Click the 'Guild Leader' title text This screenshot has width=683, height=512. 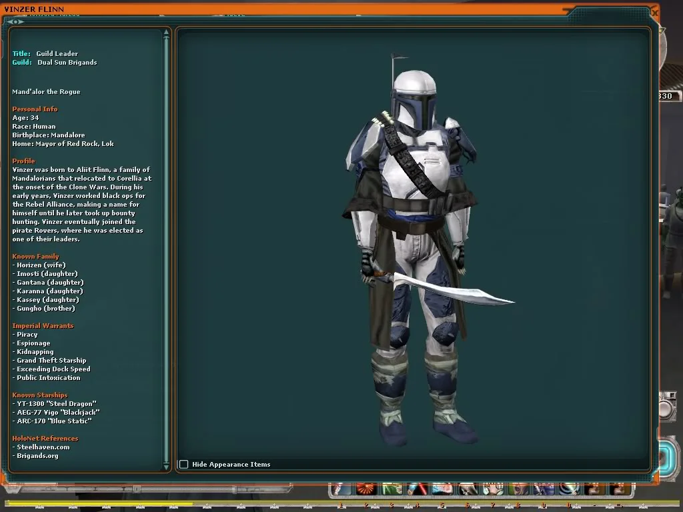(x=57, y=53)
